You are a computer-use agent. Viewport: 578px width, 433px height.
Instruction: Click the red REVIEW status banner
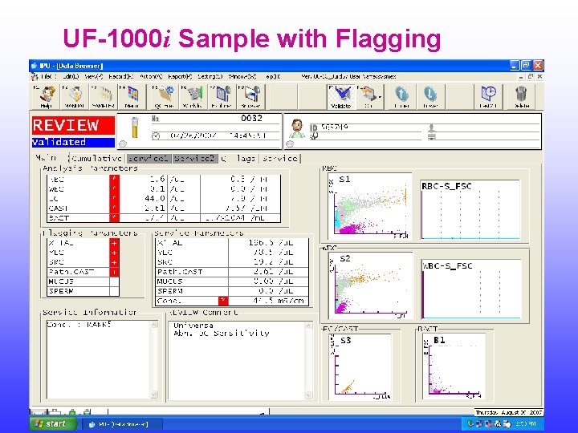tap(73, 125)
